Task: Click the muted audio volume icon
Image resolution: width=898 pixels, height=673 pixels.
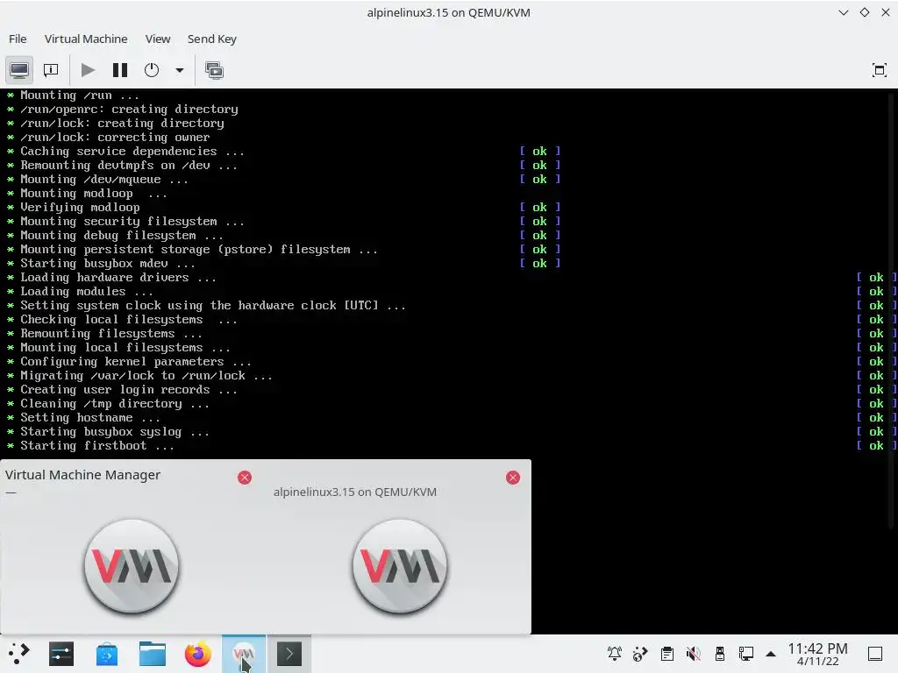Action: point(693,654)
